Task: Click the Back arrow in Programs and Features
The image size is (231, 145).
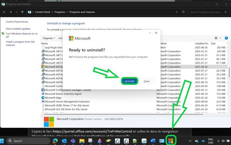Action: pos(4,12)
